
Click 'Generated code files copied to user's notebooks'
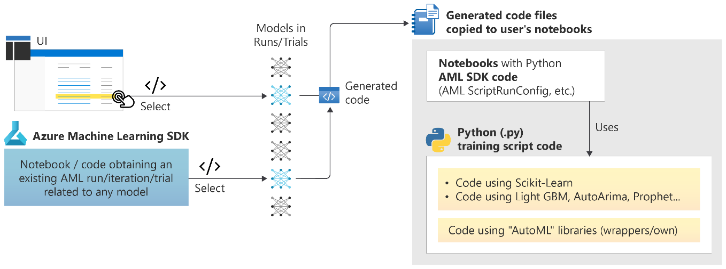[x=519, y=22]
